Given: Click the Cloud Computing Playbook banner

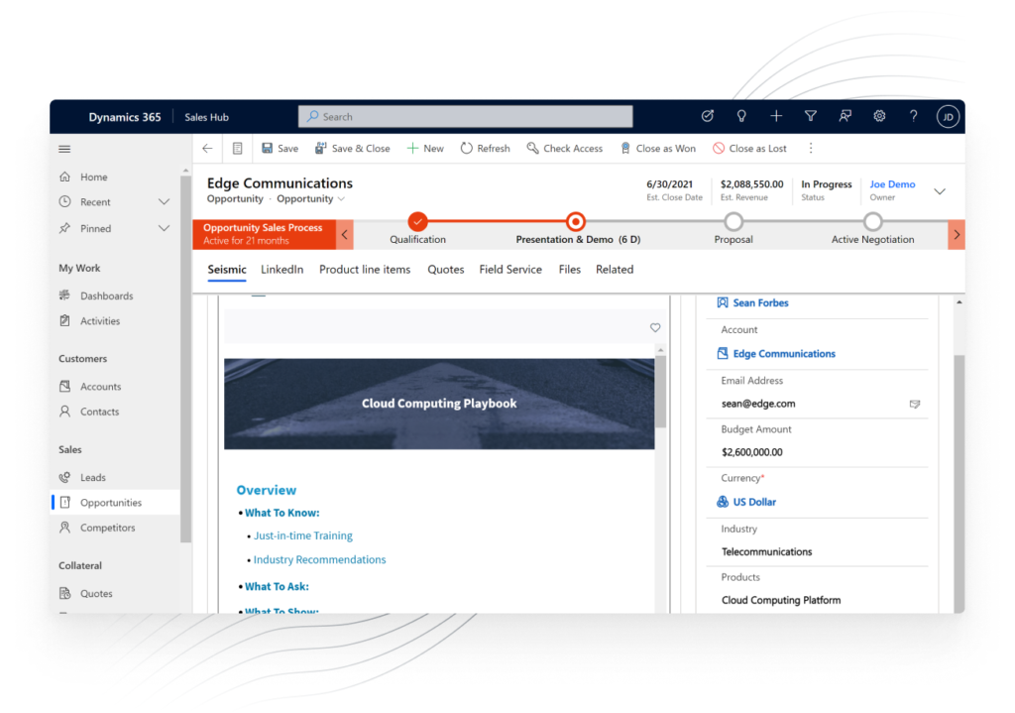Looking at the screenshot, I should [439, 404].
